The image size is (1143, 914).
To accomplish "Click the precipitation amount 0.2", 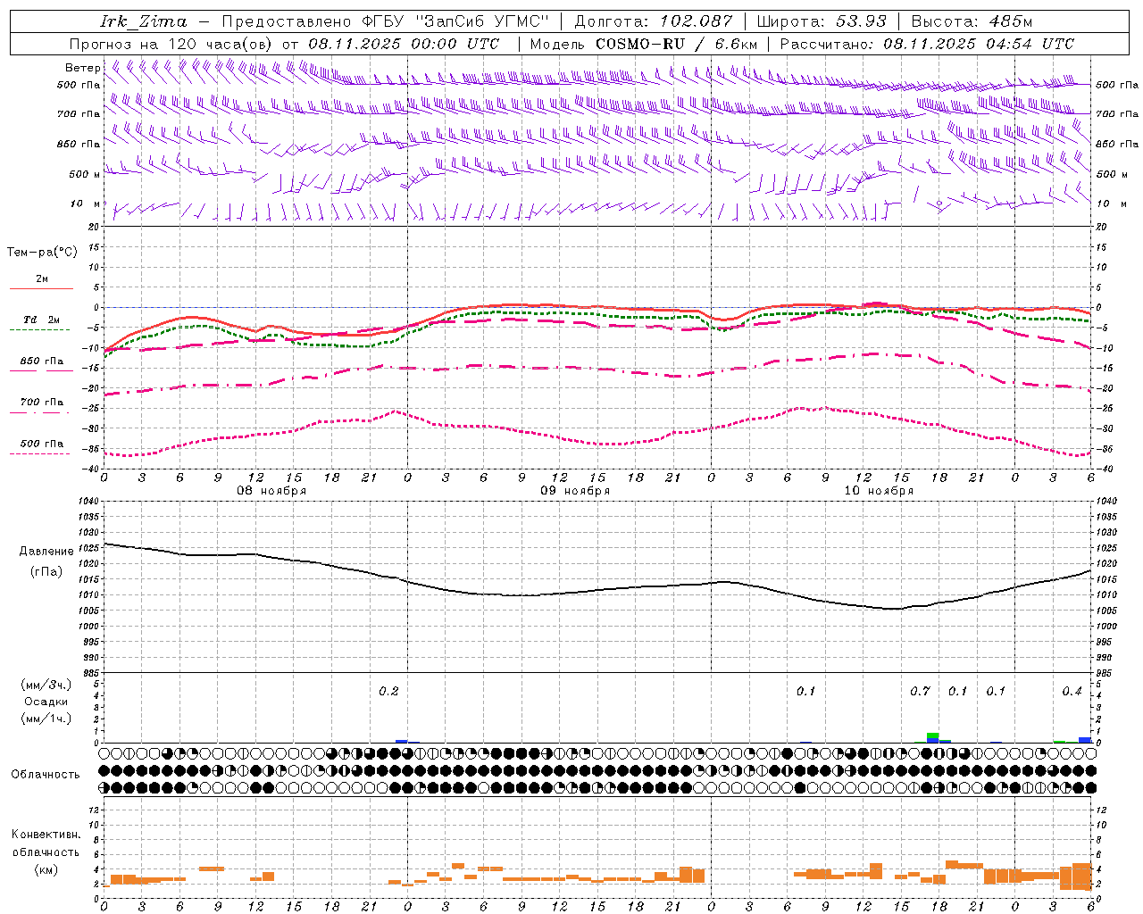I will [x=388, y=692].
